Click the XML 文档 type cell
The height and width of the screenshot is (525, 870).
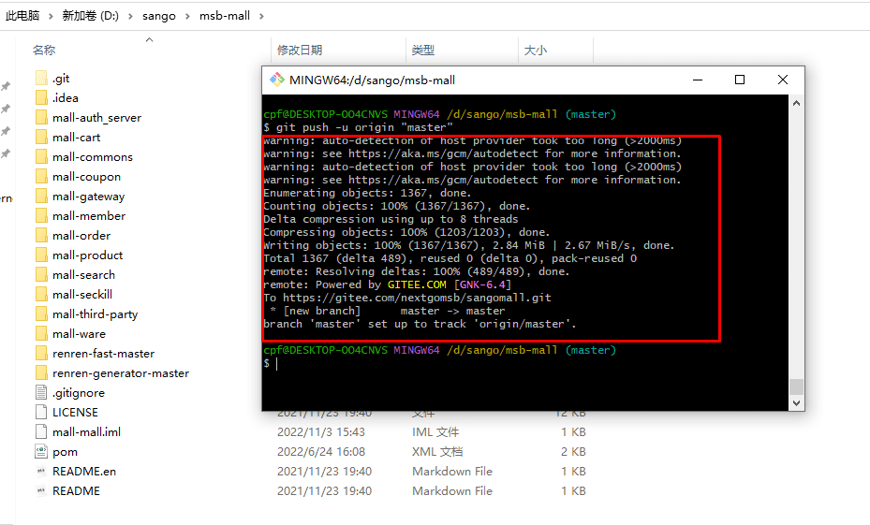[437, 452]
